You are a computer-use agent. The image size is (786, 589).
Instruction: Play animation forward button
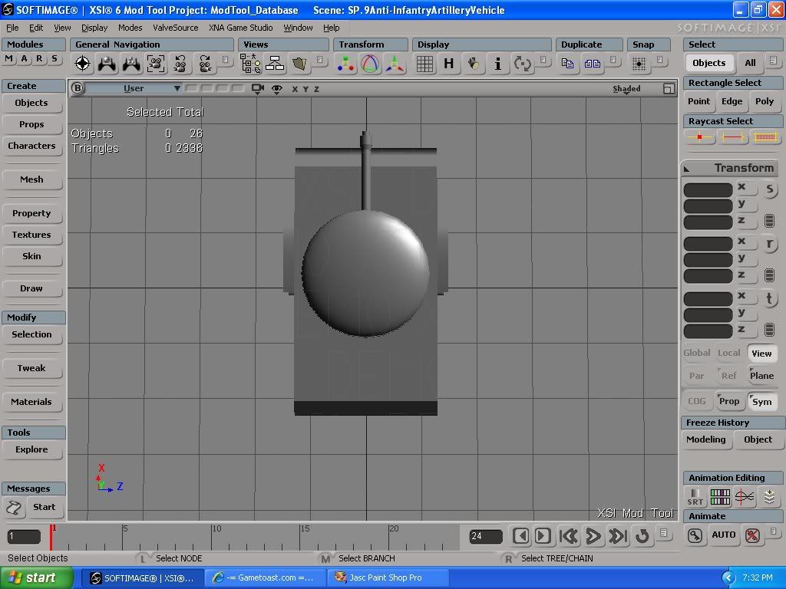click(593, 536)
